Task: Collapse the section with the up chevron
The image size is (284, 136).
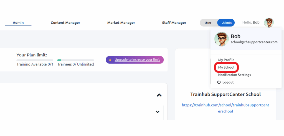Action: [x=159, y=95]
